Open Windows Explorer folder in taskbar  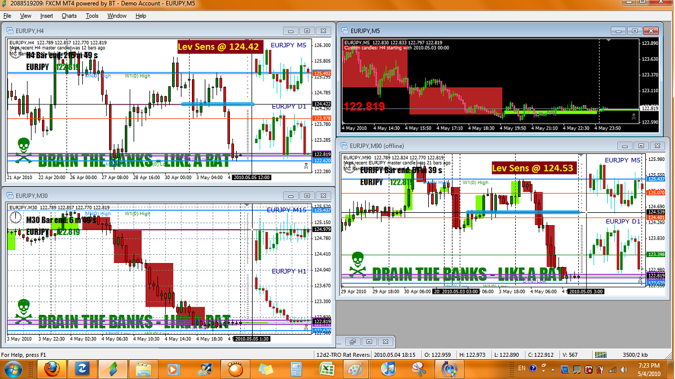point(144,370)
